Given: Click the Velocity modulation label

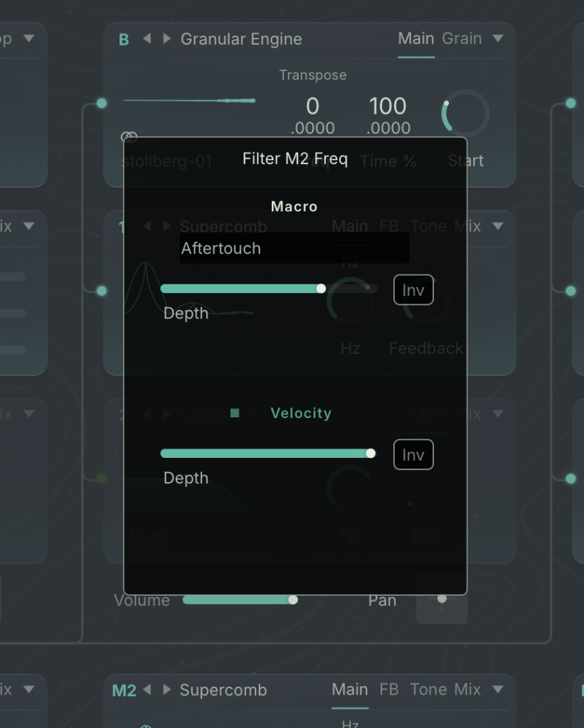Looking at the screenshot, I should (301, 413).
